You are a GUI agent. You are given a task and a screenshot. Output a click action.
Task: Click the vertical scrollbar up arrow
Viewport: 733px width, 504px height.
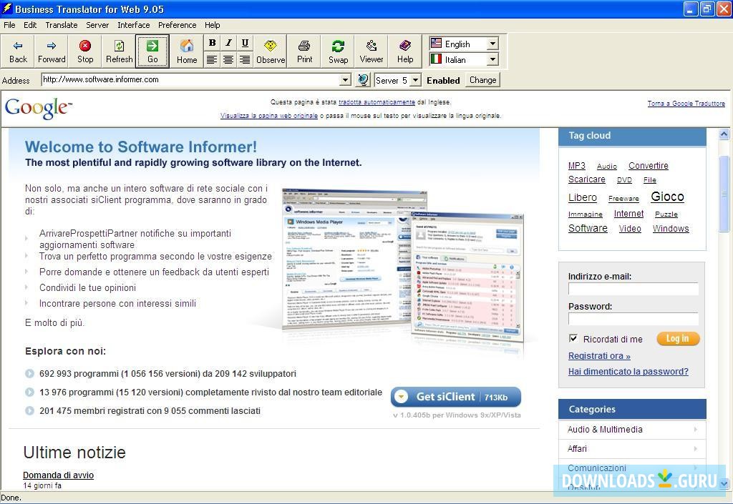(724, 133)
